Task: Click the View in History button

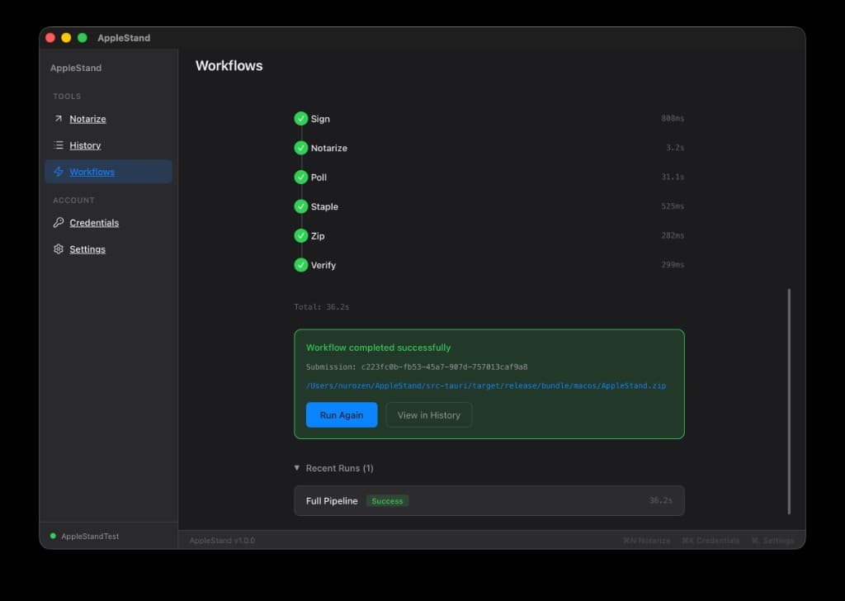Action: coord(428,415)
